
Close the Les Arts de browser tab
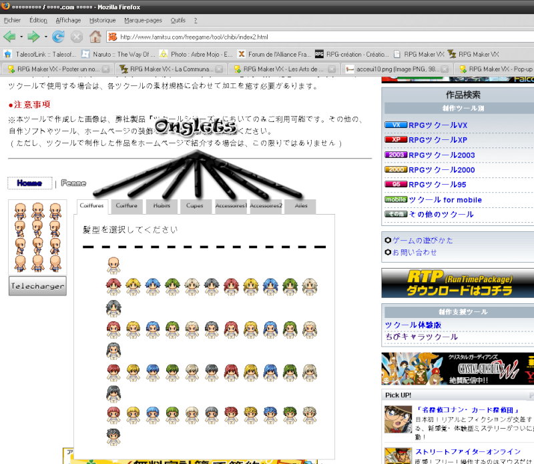tap(332, 69)
